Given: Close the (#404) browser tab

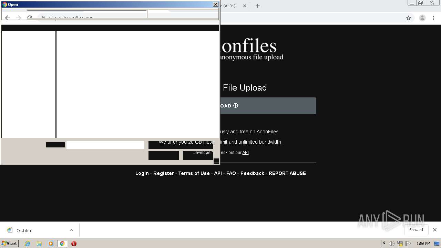Looking at the screenshot, I should [245, 6].
